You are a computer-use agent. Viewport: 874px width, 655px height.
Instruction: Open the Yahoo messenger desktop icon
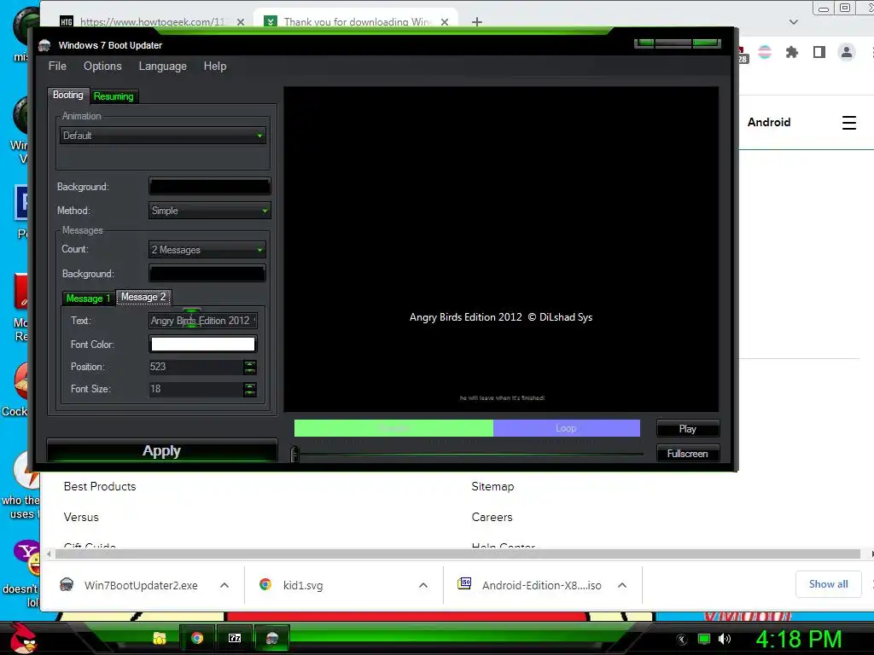click(28, 558)
